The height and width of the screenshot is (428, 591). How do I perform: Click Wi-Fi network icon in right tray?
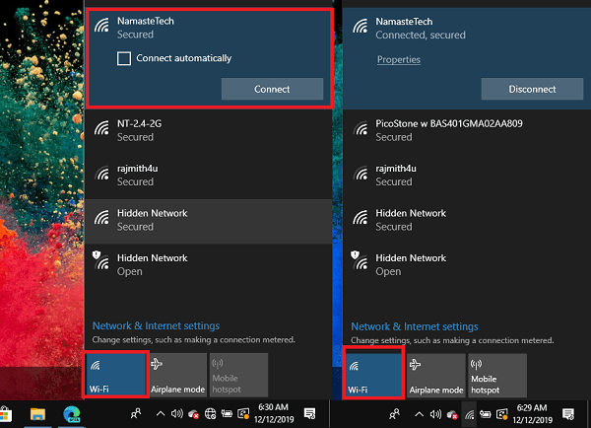(469, 415)
